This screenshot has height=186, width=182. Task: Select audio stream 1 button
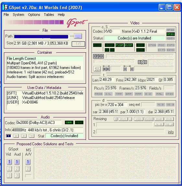(8, 136)
